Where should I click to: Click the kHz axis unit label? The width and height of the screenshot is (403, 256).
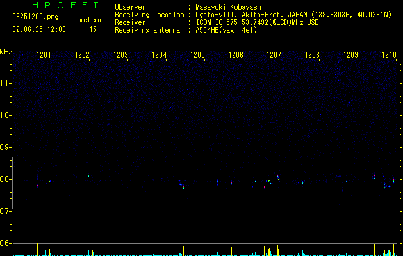pyautogui.click(x=6, y=52)
